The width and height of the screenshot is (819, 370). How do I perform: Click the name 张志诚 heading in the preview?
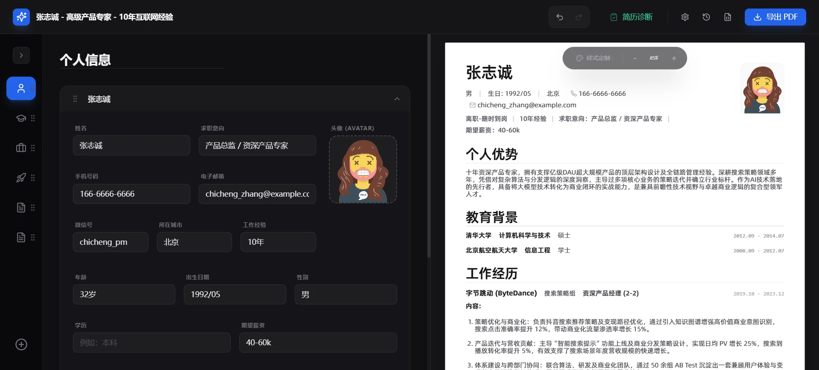[489, 72]
